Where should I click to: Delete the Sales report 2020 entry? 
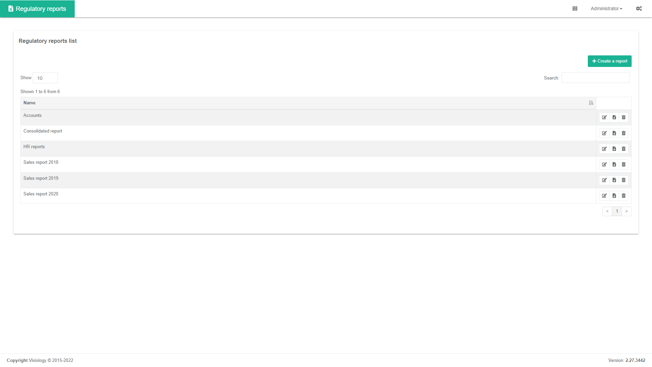tap(624, 196)
